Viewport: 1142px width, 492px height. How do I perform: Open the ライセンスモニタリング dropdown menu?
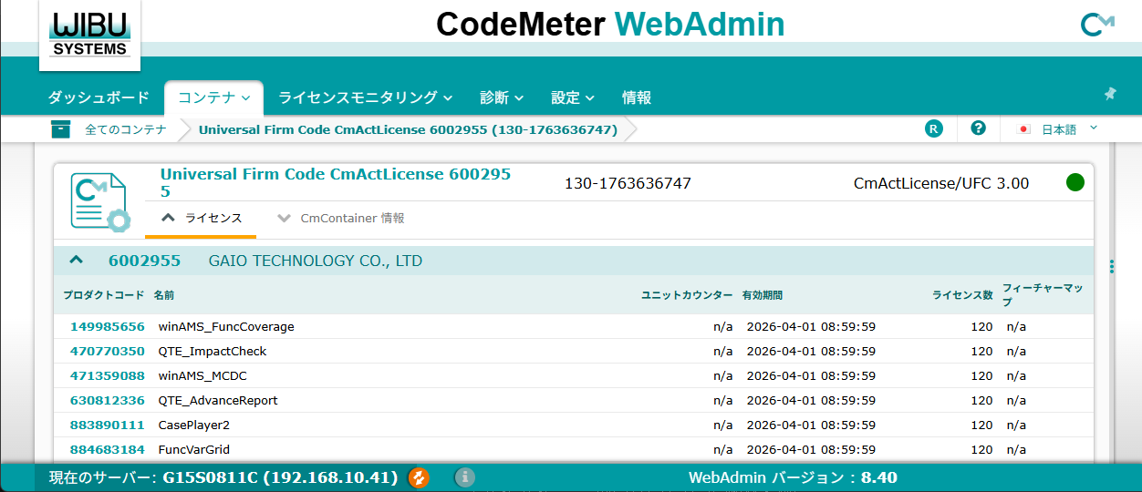(x=365, y=98)
